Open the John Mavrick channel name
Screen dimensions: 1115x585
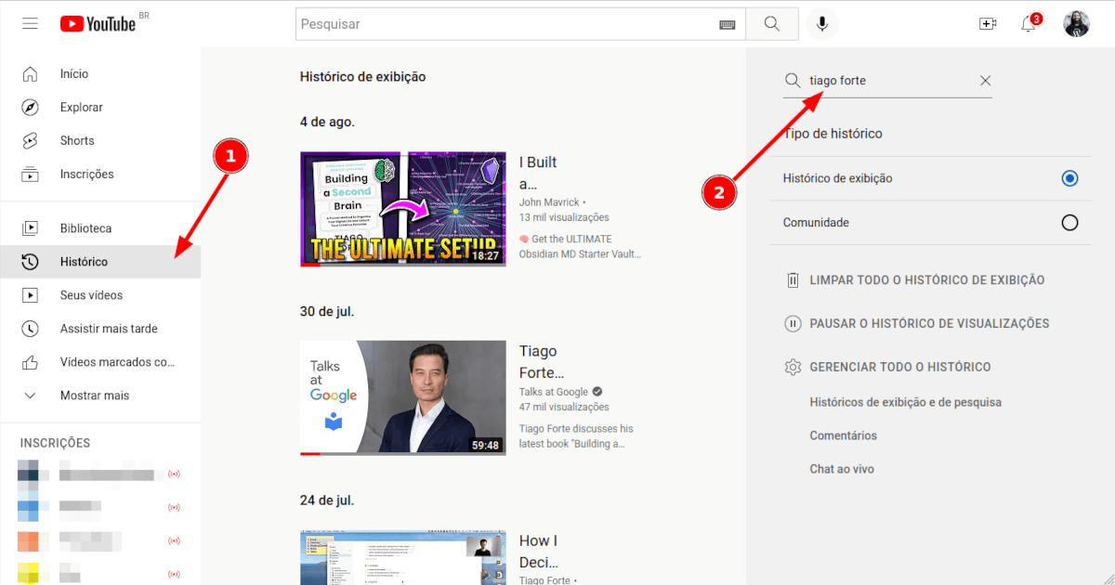pos(549,202)
